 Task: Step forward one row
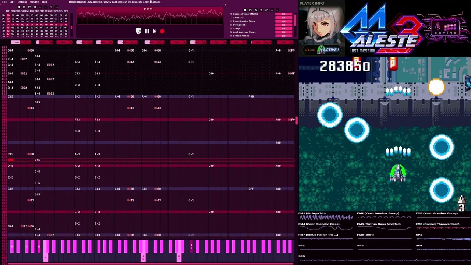[x=155, y=31]
